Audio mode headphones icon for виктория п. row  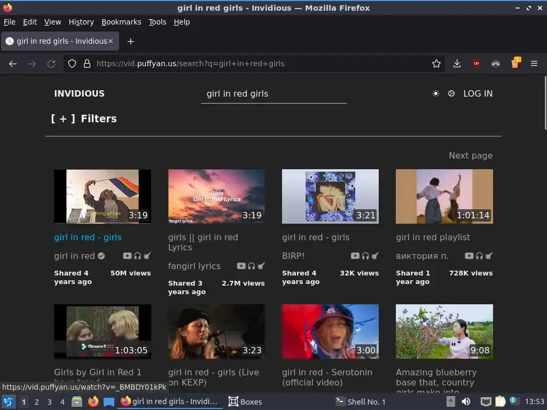[479, 256]
